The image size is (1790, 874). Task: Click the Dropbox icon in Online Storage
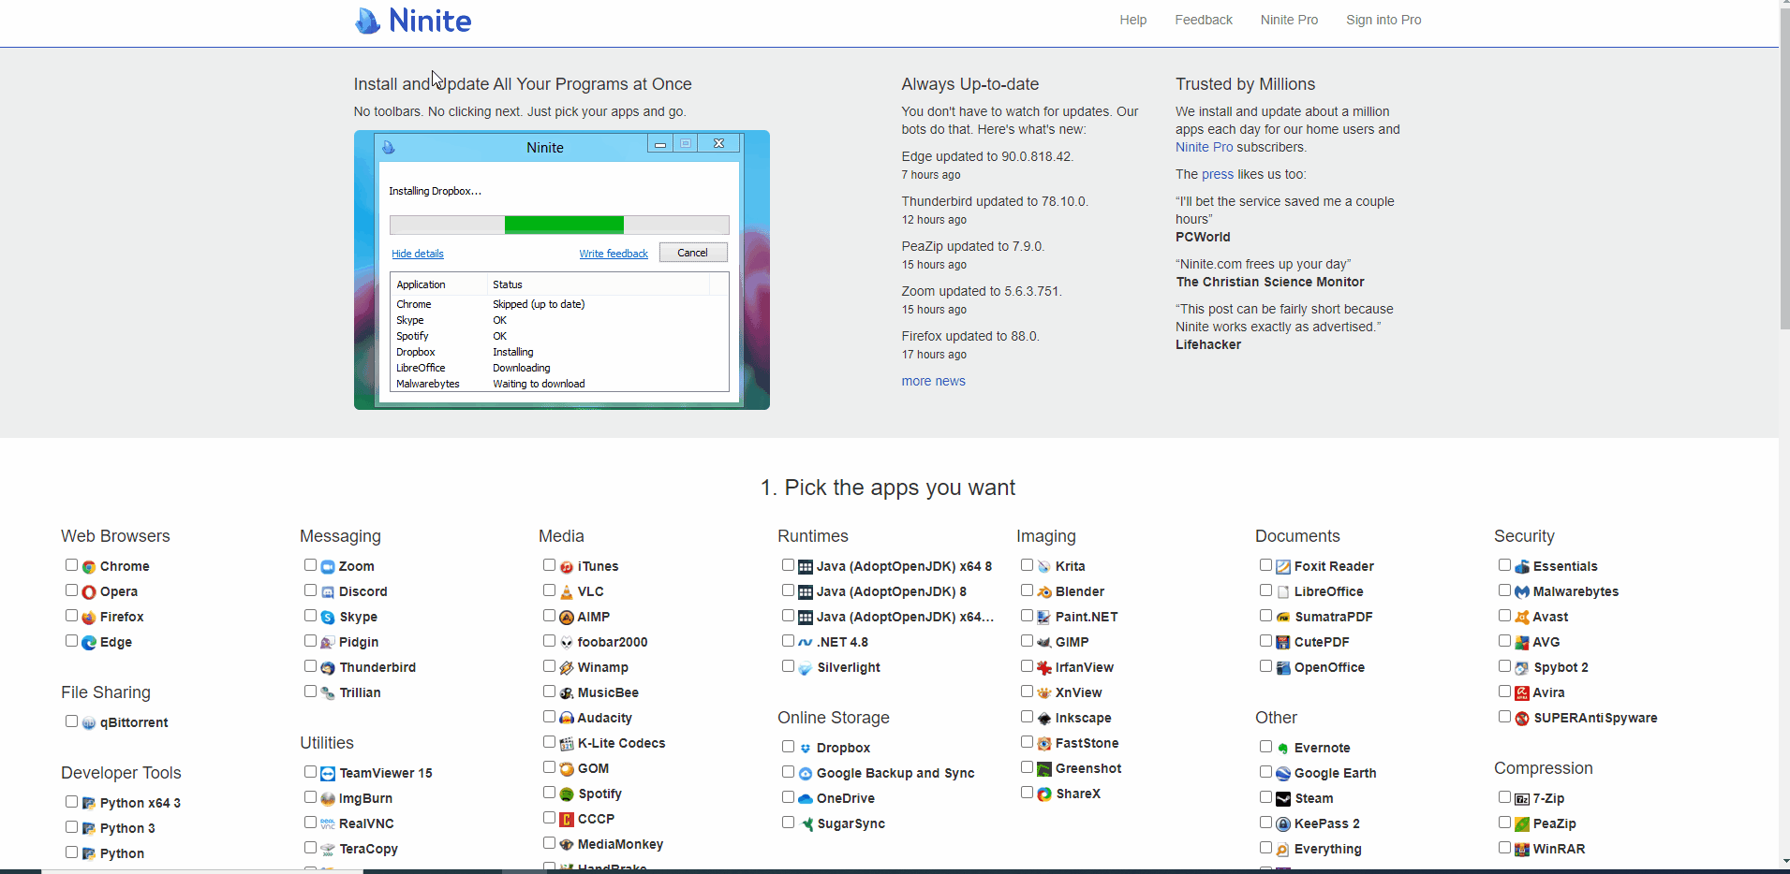[x=806, y=749]
